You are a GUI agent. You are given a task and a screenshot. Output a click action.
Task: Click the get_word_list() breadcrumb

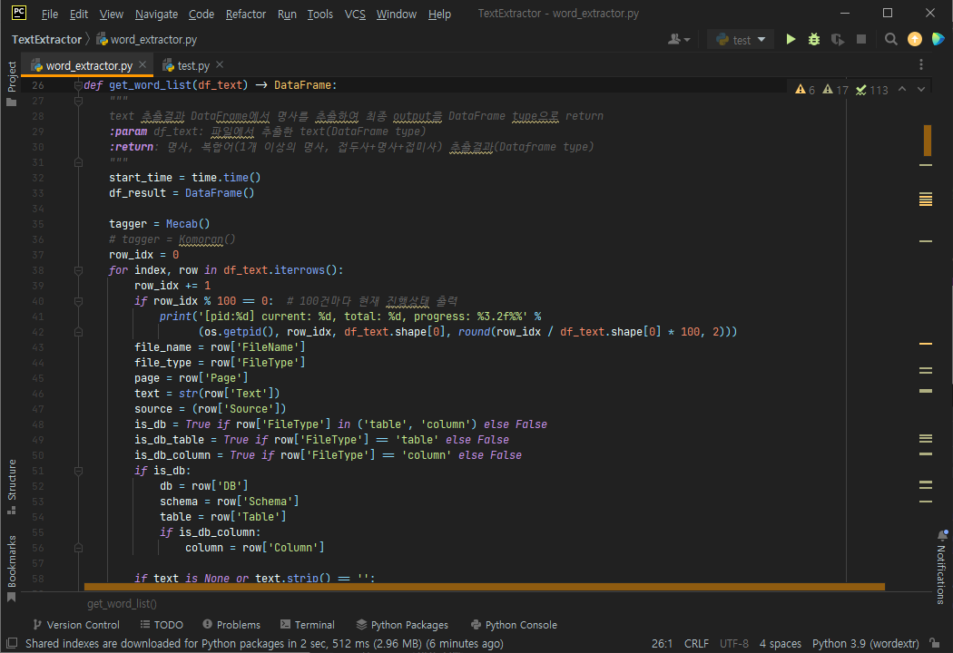point(122,604)
